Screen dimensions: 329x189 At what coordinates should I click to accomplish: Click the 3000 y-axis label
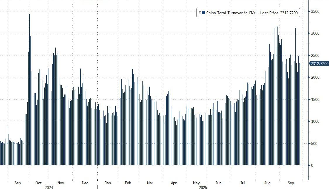[315, 33]
